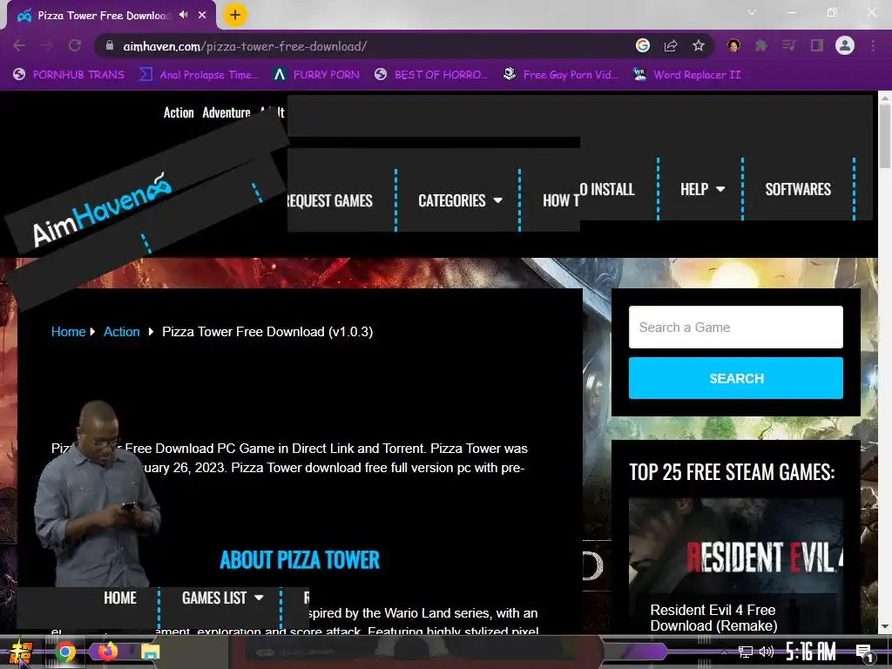Open File Explorer from the taskbar
This screenshot has width=892, height=669.
(x=150, y=652)
